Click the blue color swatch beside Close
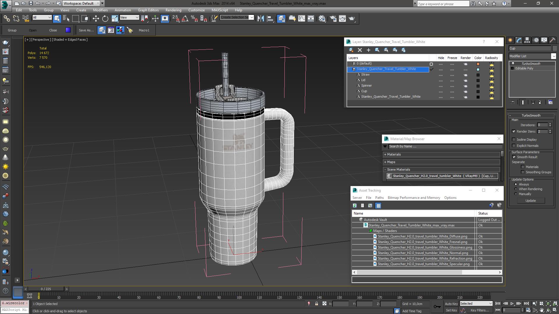 [68, 30]
